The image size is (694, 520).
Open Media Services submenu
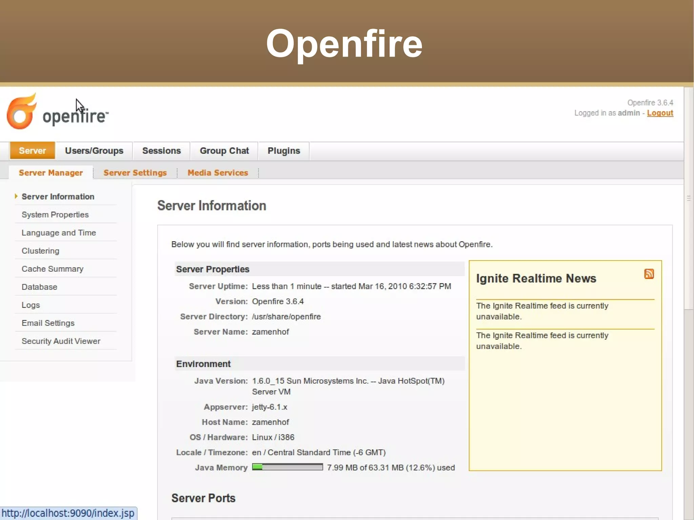click(218, 173)
